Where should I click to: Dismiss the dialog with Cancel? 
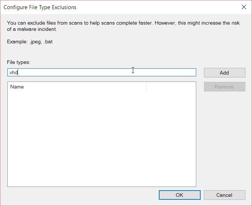tap(224, 195)
